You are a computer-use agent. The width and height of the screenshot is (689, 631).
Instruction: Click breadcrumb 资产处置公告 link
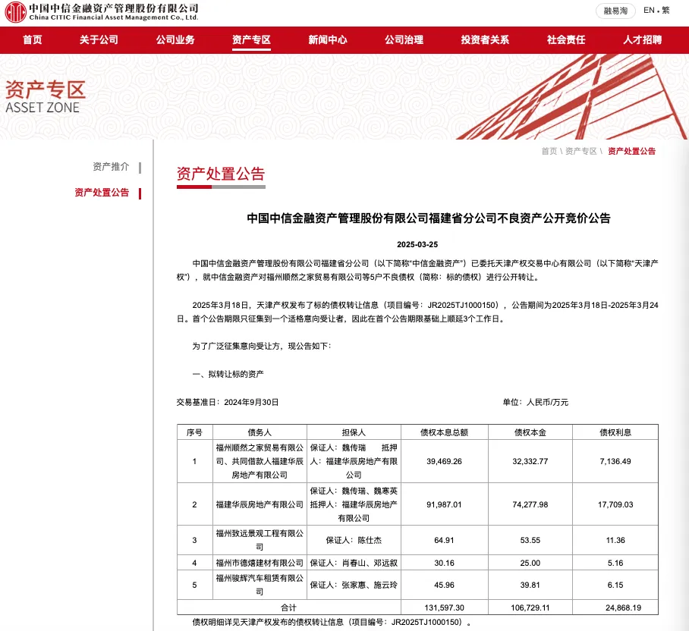click(x=631, y=151)
